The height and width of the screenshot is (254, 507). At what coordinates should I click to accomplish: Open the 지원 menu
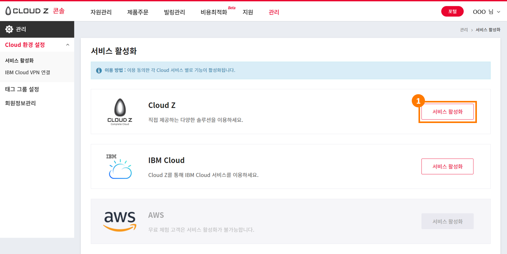[x=248, y=12]
